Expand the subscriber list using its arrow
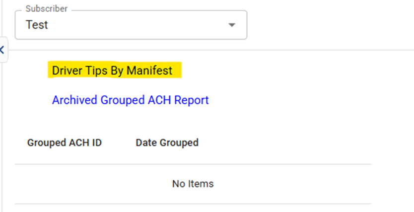Screen dimensions: 414x212 (x=231, y=25)
